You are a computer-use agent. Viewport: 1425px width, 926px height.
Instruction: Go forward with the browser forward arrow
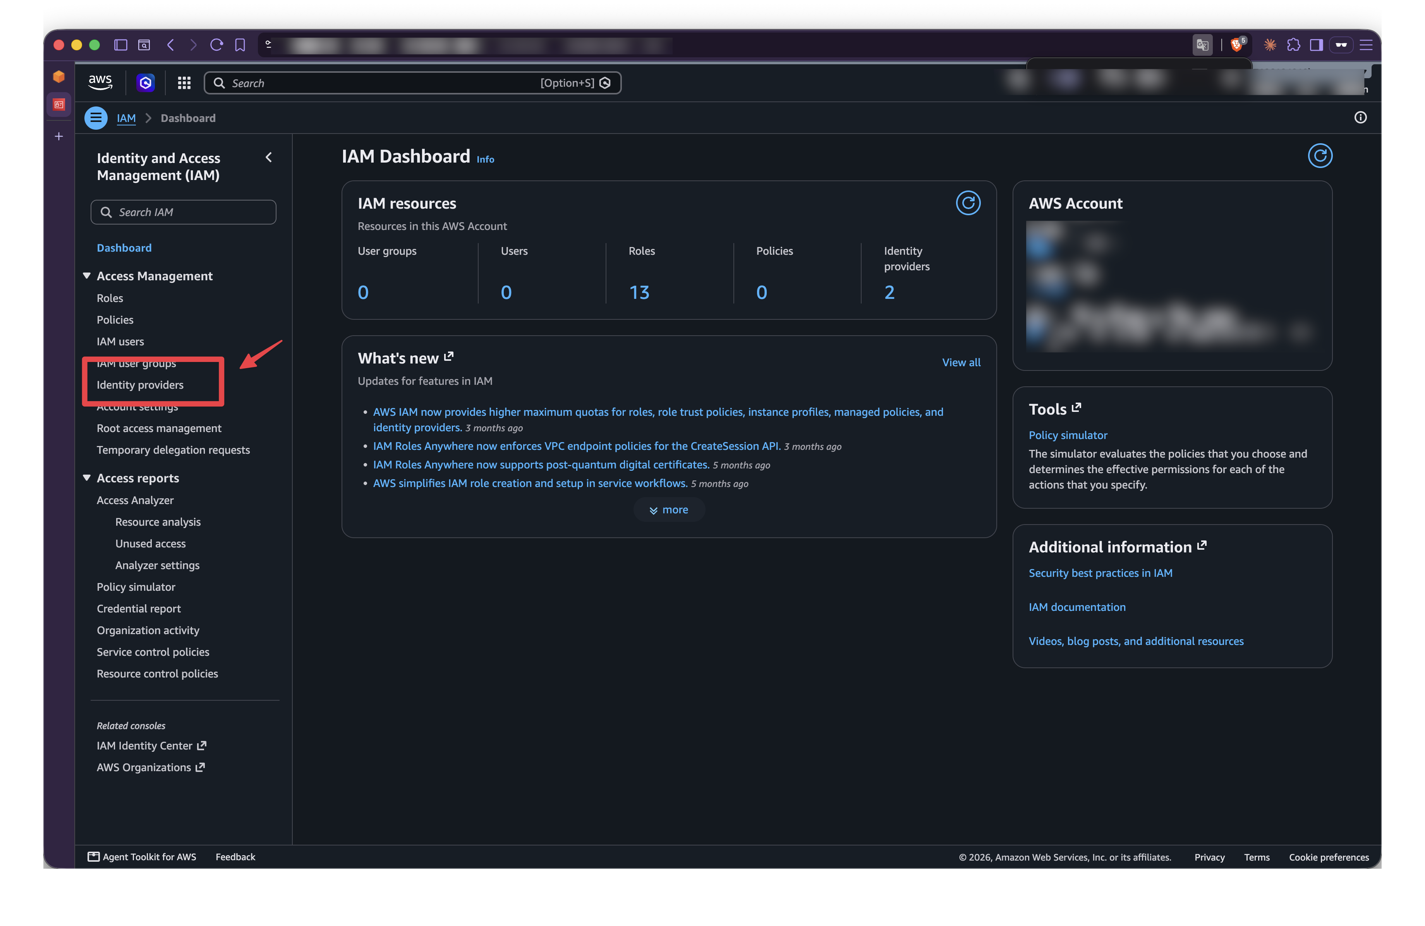tap(193, 45)
